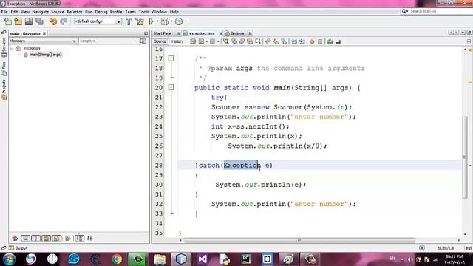Switch to the Start Page tab
The width and height of the screenshot is (473, 266).
click(163, 33)
